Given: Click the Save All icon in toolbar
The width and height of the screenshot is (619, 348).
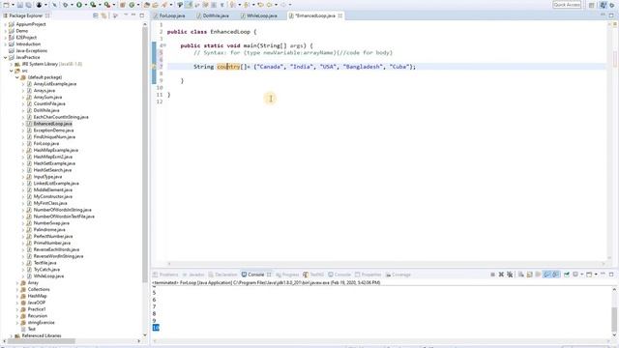Looking at the screenshot, I should [28, 5].
